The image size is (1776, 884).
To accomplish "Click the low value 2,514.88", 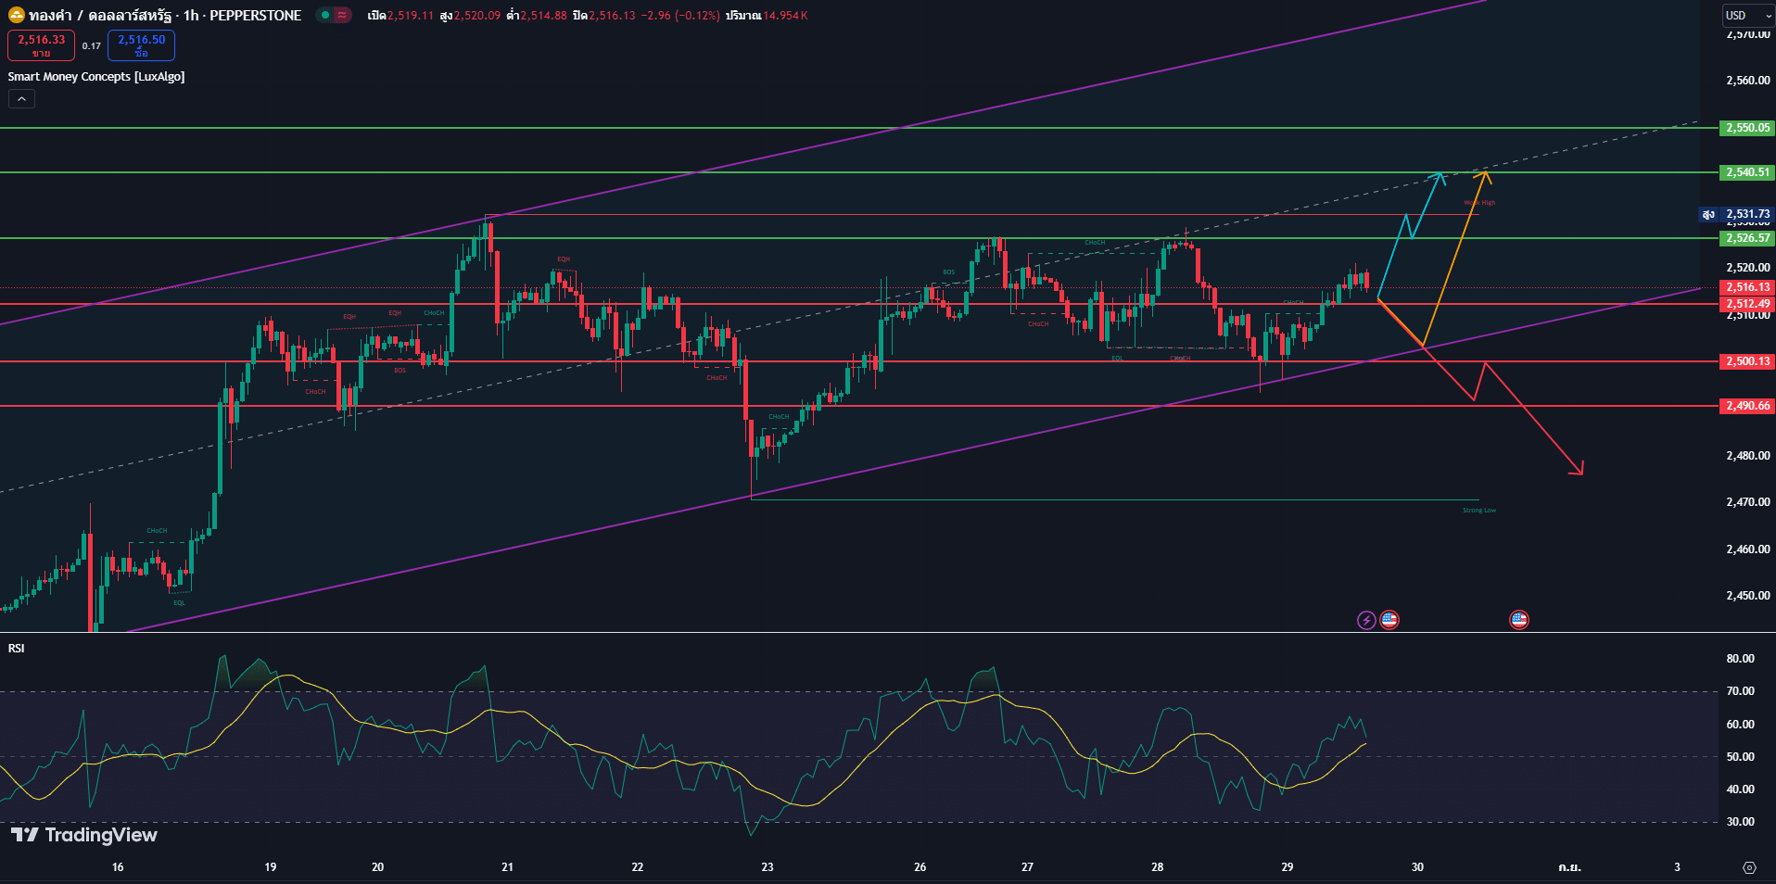I will pos(543,16).
